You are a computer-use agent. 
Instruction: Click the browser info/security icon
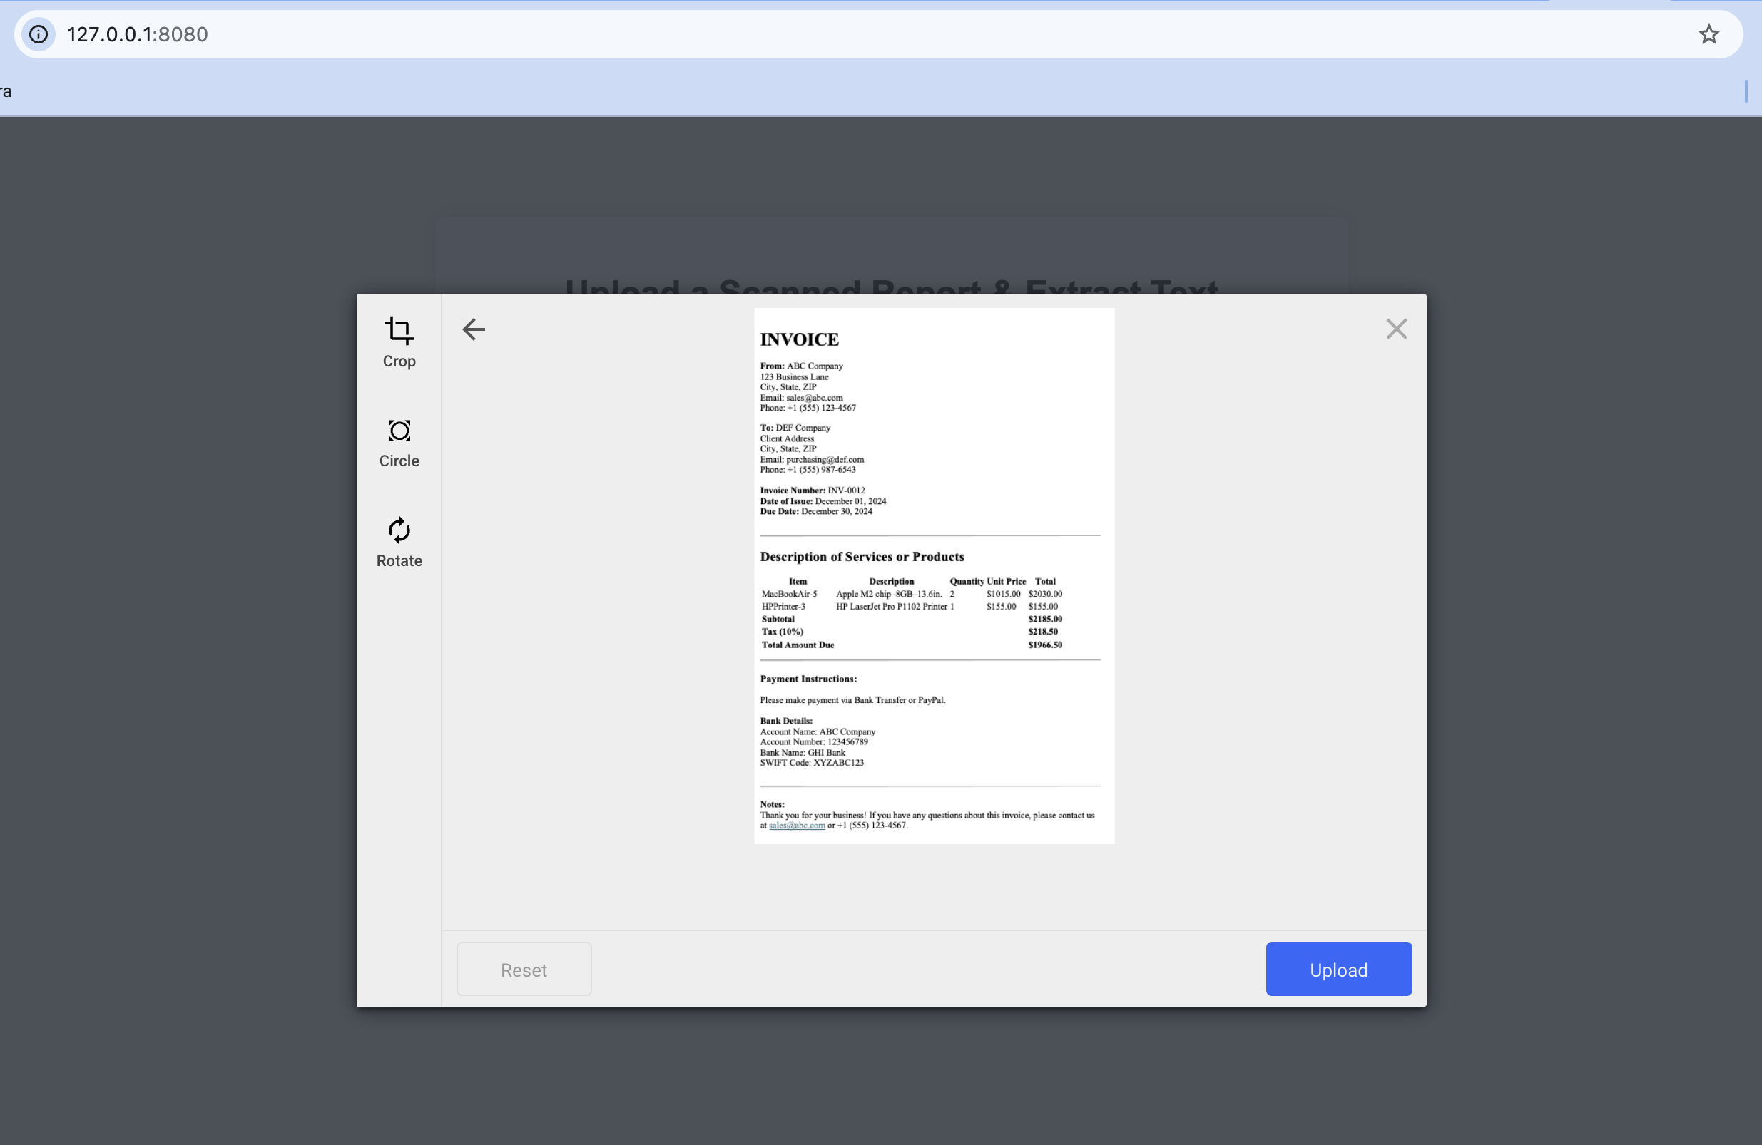[x=39, y=35]
